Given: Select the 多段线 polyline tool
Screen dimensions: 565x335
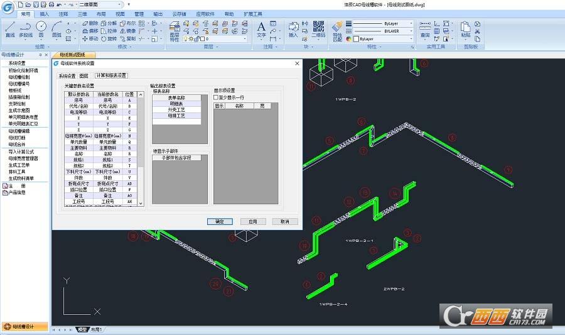Looking at the screenshot, I should click(26, 29).
